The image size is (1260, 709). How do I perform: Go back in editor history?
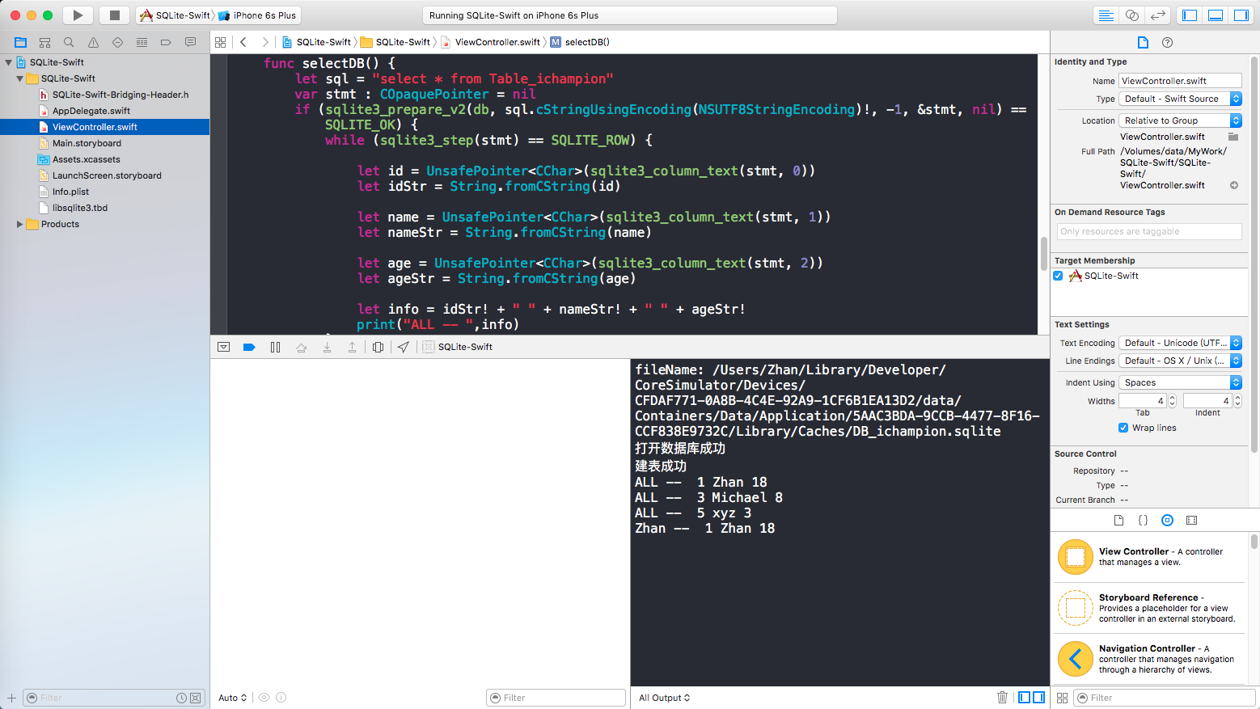[x=243, y=42]
